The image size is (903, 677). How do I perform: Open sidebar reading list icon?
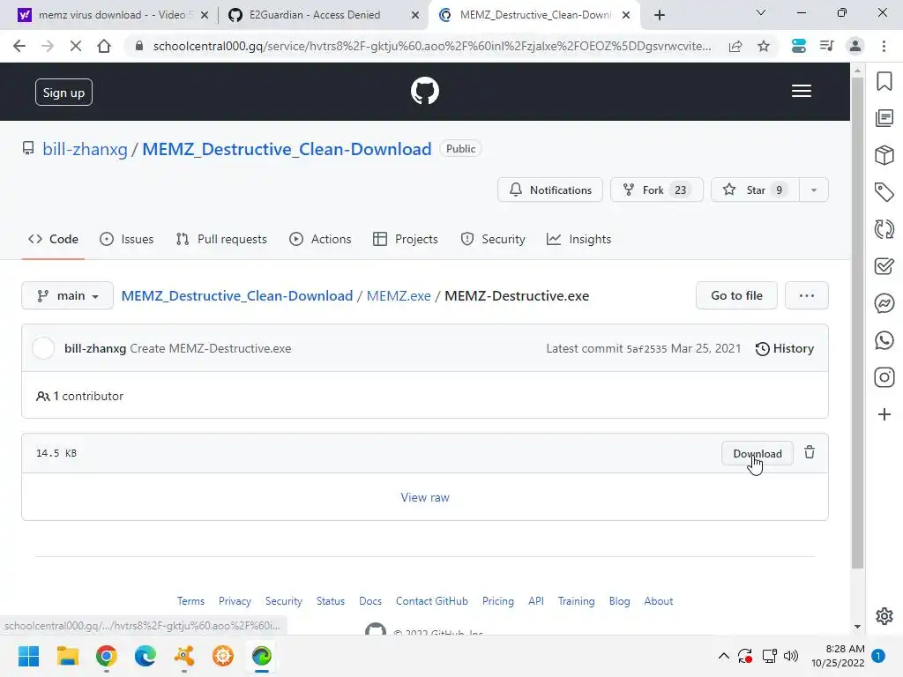coord(884,118)
